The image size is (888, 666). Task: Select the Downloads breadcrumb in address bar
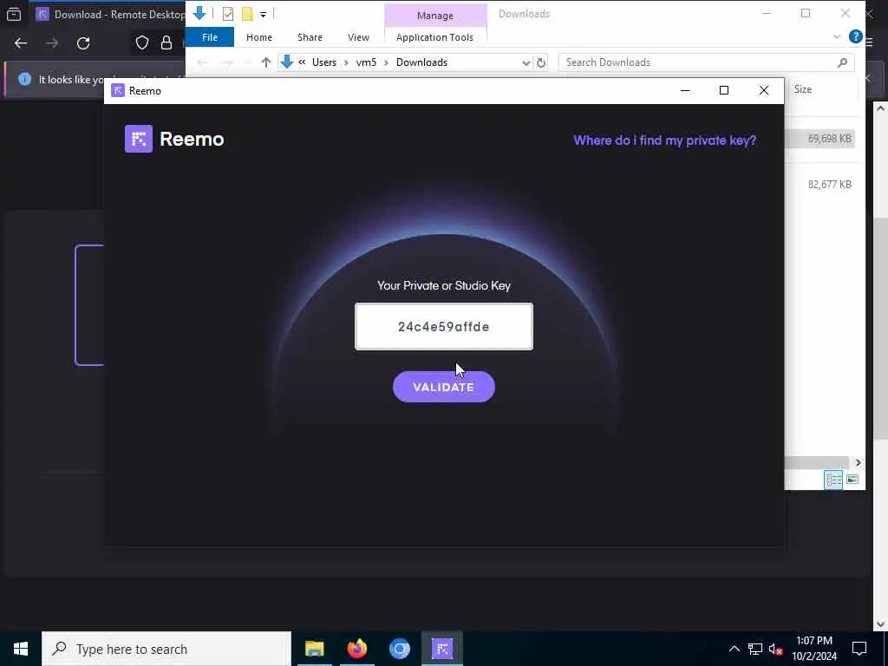tap(421, 62)
